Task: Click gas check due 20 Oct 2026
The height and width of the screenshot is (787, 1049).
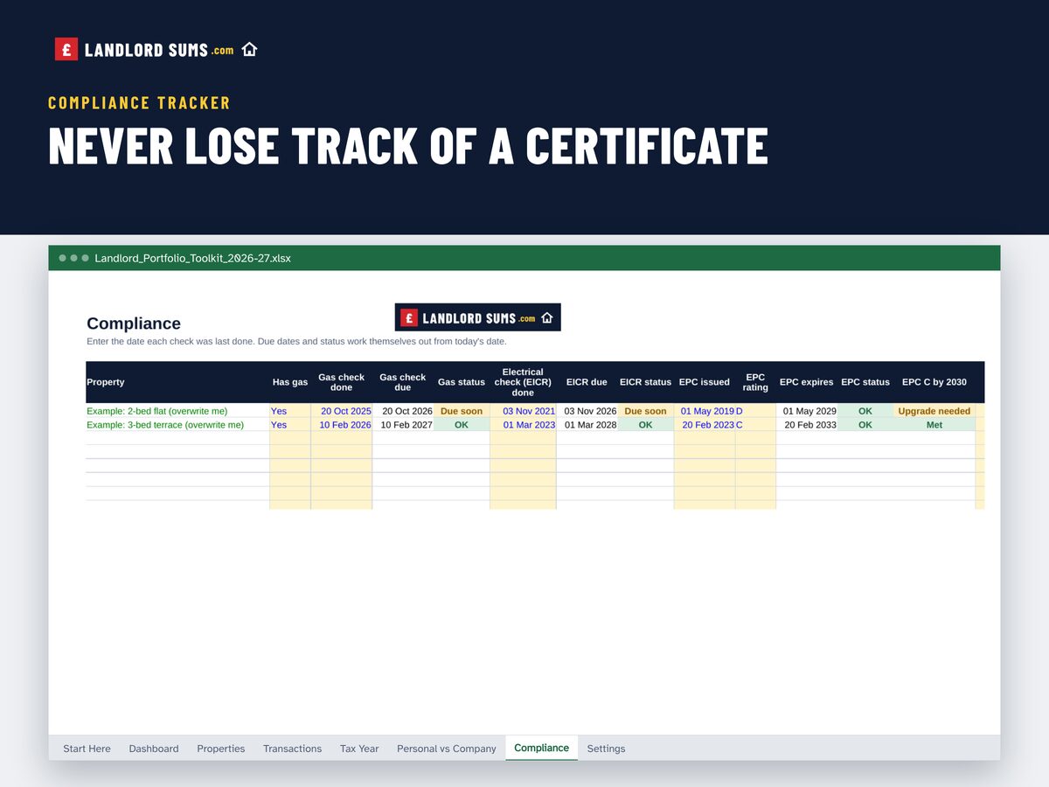Action: [x=403, y=411]
